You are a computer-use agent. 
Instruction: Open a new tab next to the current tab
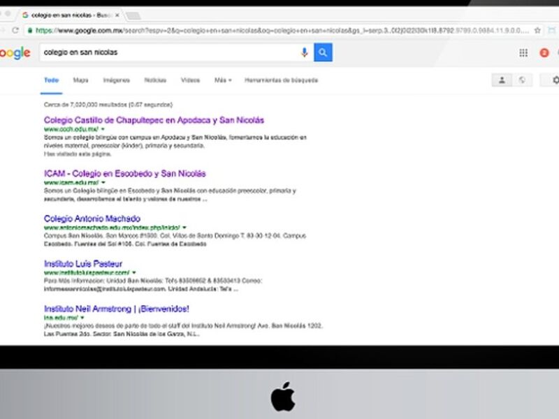click(133, 15)
